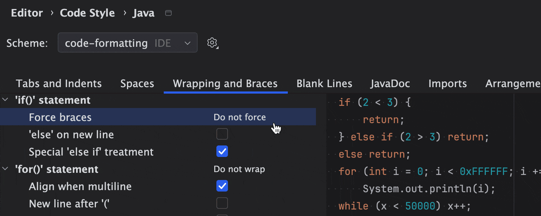Switch to the Imports tab
Viewport: 541px width, 216px height.
(447, 84)
